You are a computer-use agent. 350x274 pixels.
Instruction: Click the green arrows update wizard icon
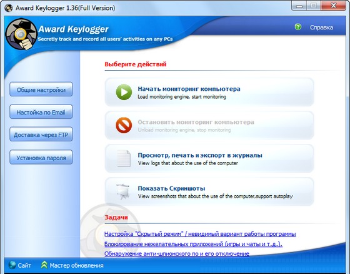click(x=44, y=265)
